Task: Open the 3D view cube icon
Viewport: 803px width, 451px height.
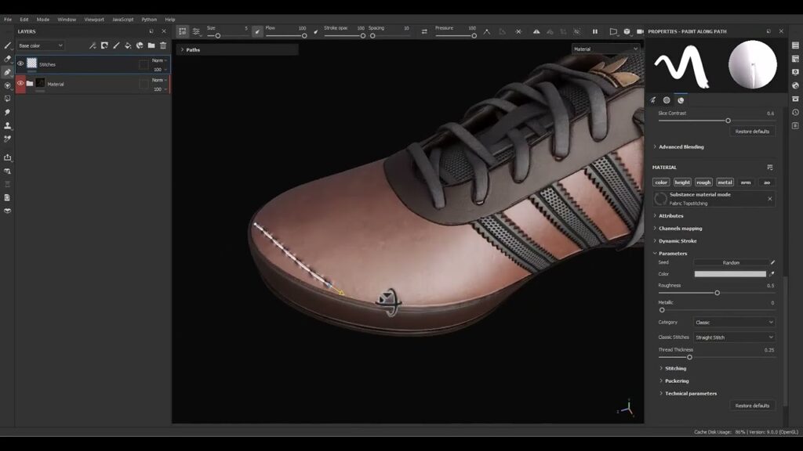Action: [627, 31]
